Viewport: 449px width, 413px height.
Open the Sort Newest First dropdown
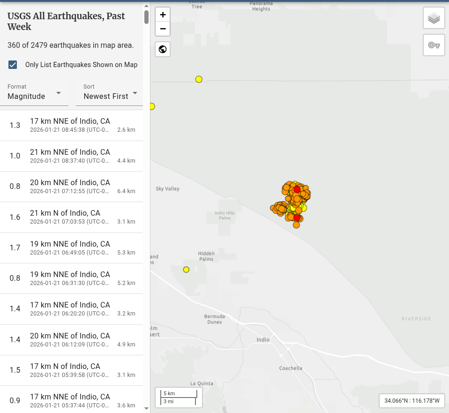point(110,93)
